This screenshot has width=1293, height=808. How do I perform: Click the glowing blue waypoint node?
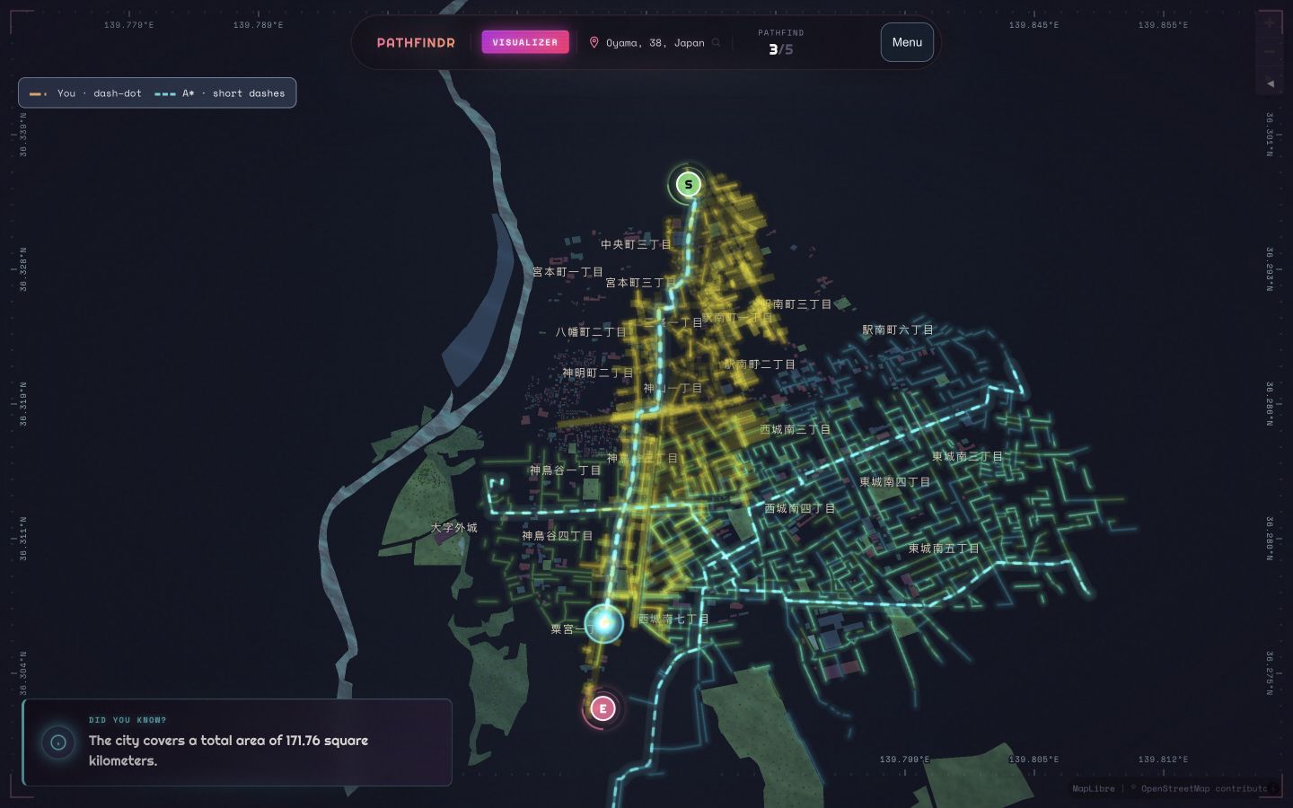tap(604, 623)
